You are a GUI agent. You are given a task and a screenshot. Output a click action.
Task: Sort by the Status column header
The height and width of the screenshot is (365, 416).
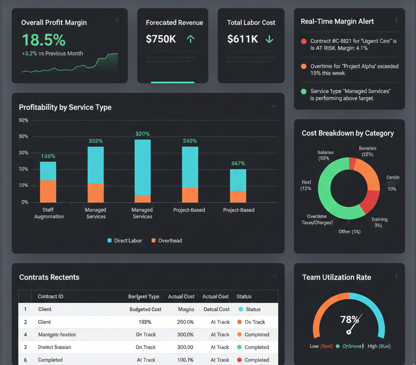point(244,297)
